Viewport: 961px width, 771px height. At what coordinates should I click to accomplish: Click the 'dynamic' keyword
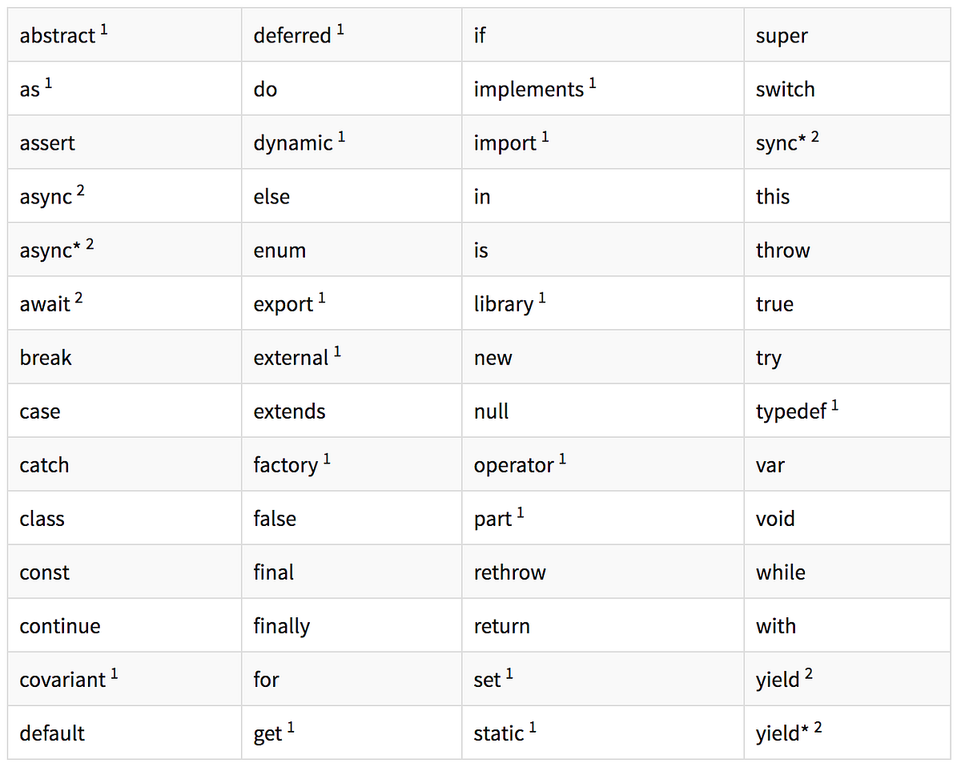293,143
